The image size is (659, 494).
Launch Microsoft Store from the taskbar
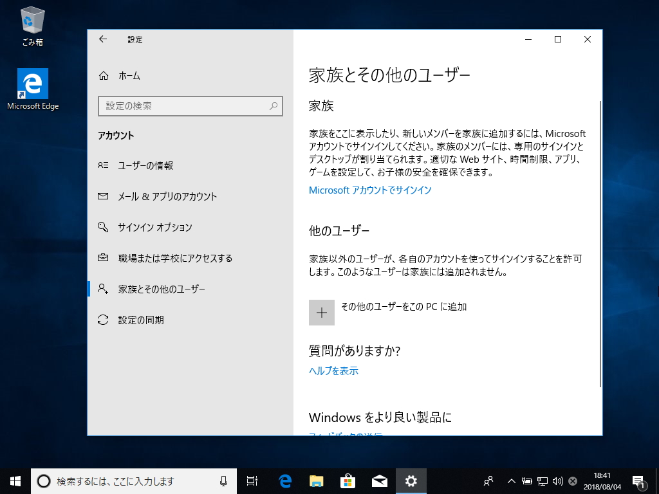tap(348, 480)
